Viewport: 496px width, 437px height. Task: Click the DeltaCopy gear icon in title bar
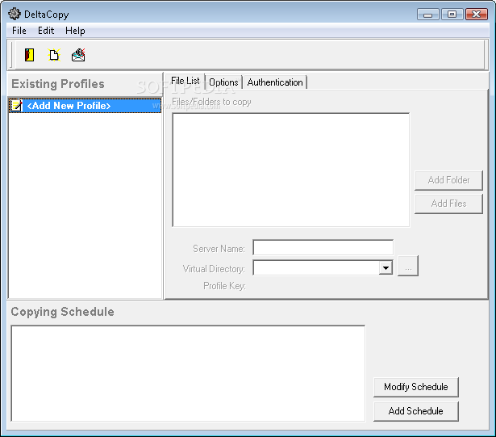click(15, 14)
